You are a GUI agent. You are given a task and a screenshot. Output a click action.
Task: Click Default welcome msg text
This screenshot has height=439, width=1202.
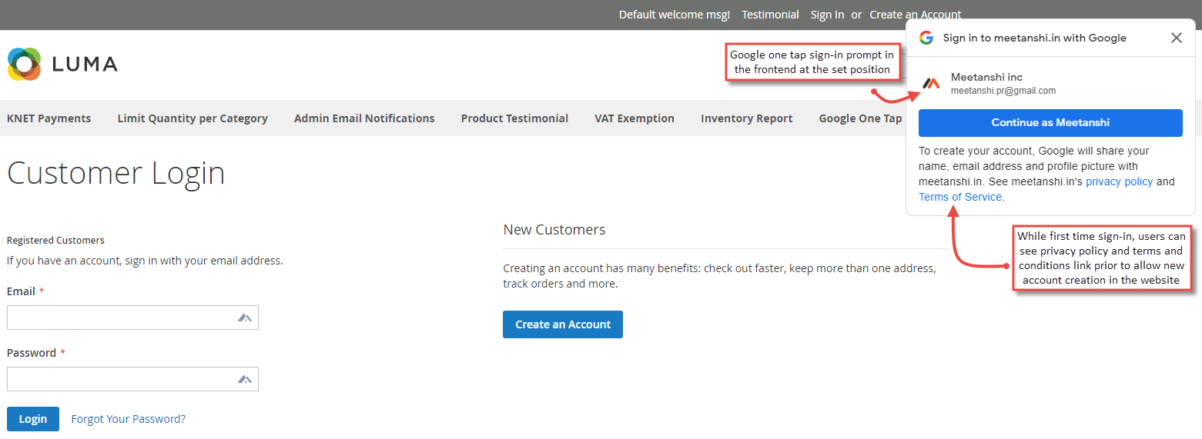675,15
